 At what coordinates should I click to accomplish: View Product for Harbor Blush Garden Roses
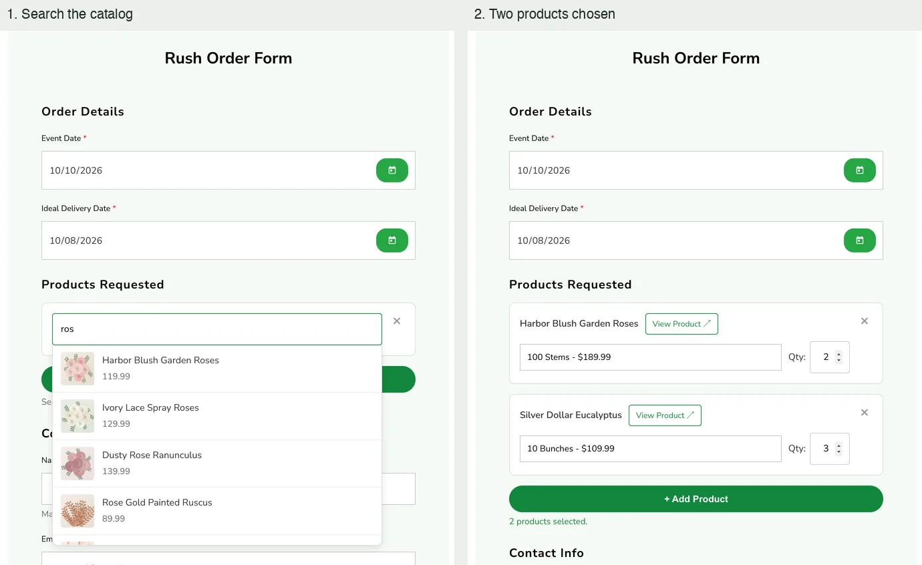click(x=681, y=324)
